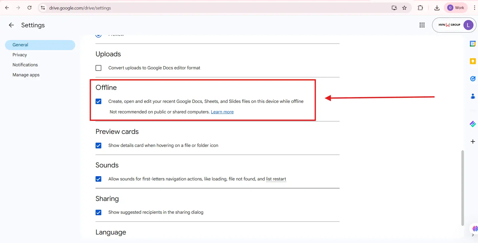Open the Learn more link about offline

[222, 112]
